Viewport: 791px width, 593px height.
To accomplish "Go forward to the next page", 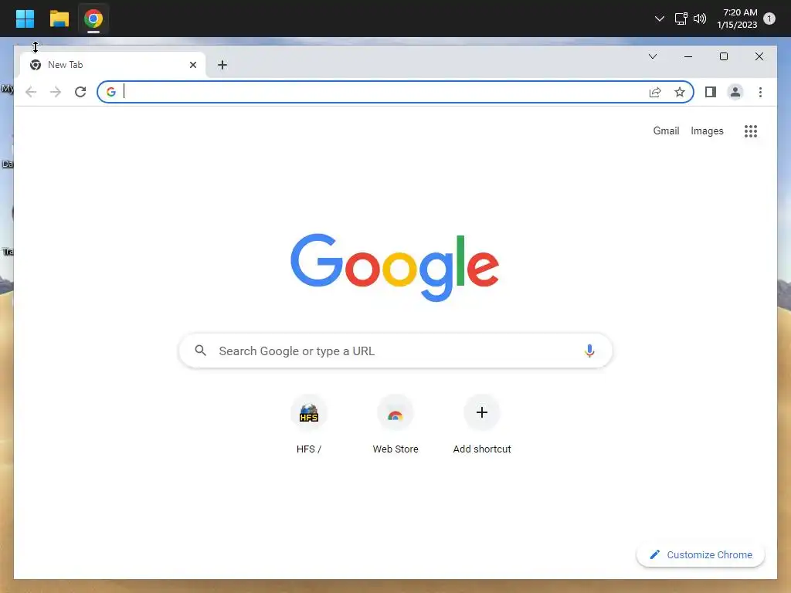I will [x=56, y=92].
